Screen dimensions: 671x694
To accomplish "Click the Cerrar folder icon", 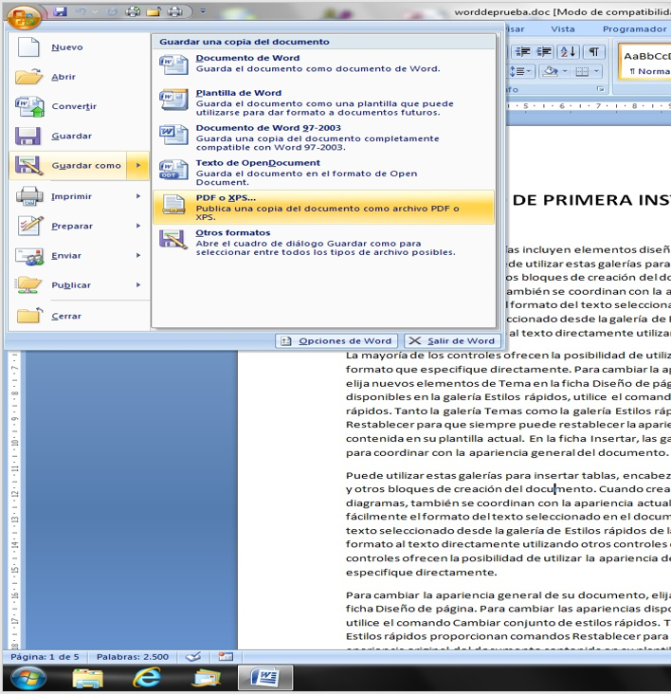I will pos(29,316).
